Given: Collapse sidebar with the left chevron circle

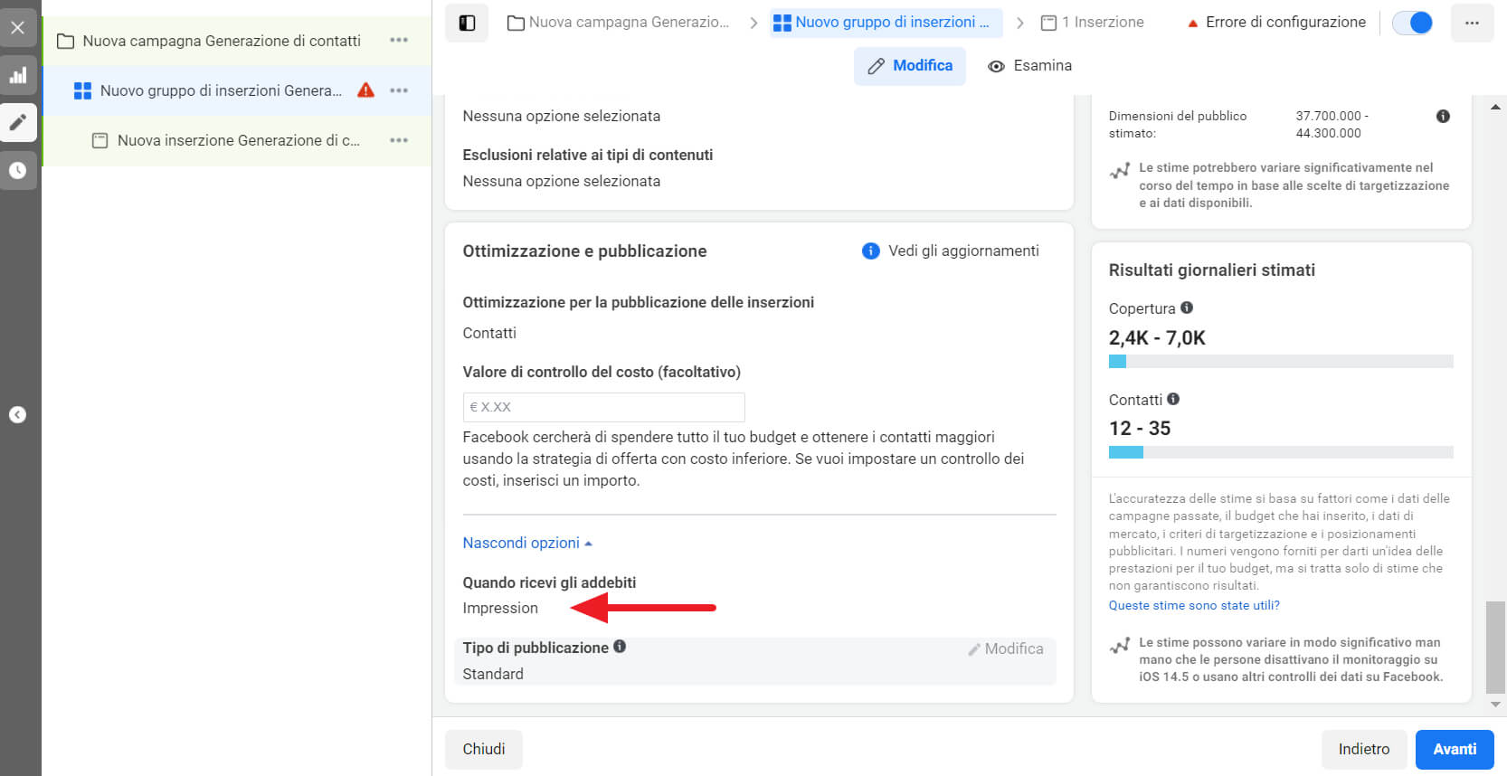Looking at the screenshot, I should tap(18, 414).
